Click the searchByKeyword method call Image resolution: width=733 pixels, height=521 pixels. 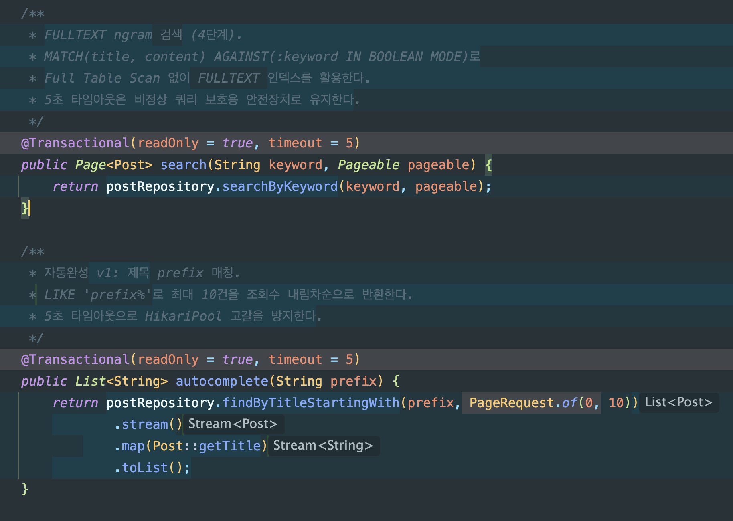coord(279,186)
